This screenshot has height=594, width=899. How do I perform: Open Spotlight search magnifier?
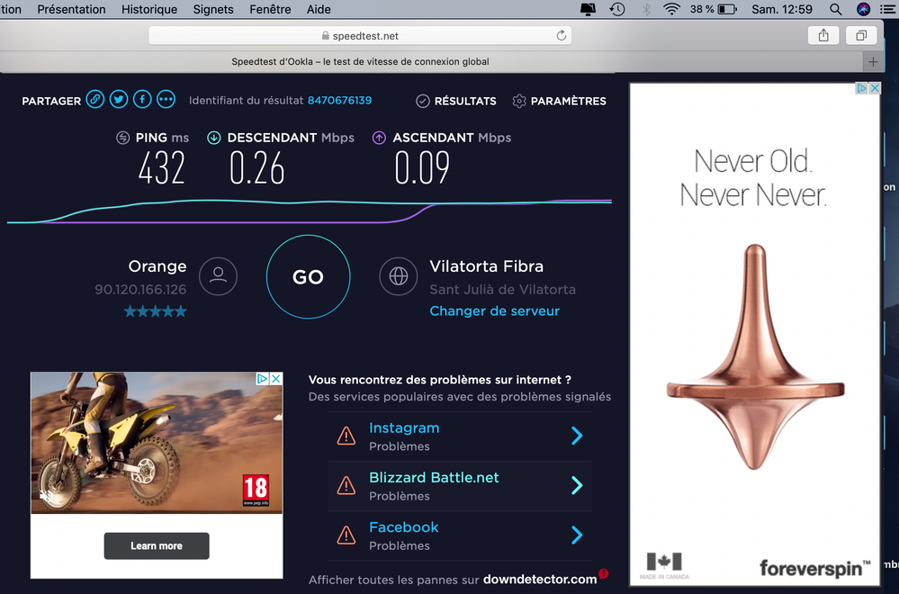coord(836,9)
